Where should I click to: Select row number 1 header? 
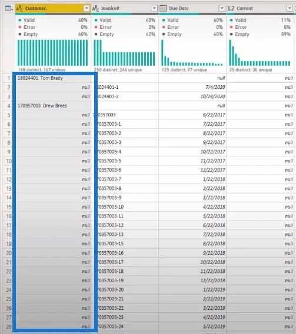pyautogui.click(x=9, y=78)
